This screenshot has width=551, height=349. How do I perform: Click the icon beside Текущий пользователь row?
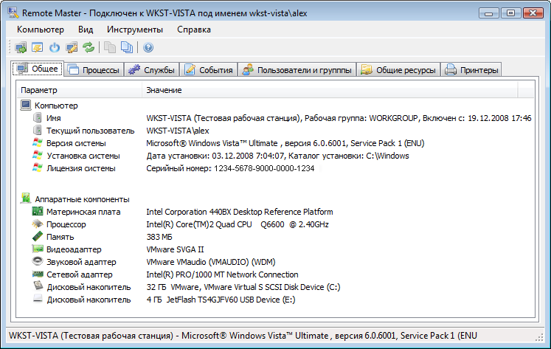(x=37, y=131)
